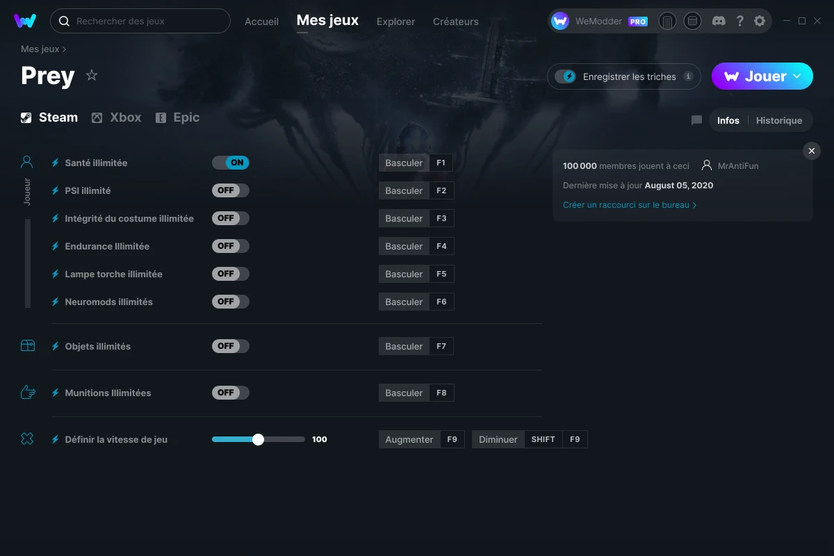Click the Basculer F8 hotkey for Munitions
834x556 pixels.
[x=416, y=393]
